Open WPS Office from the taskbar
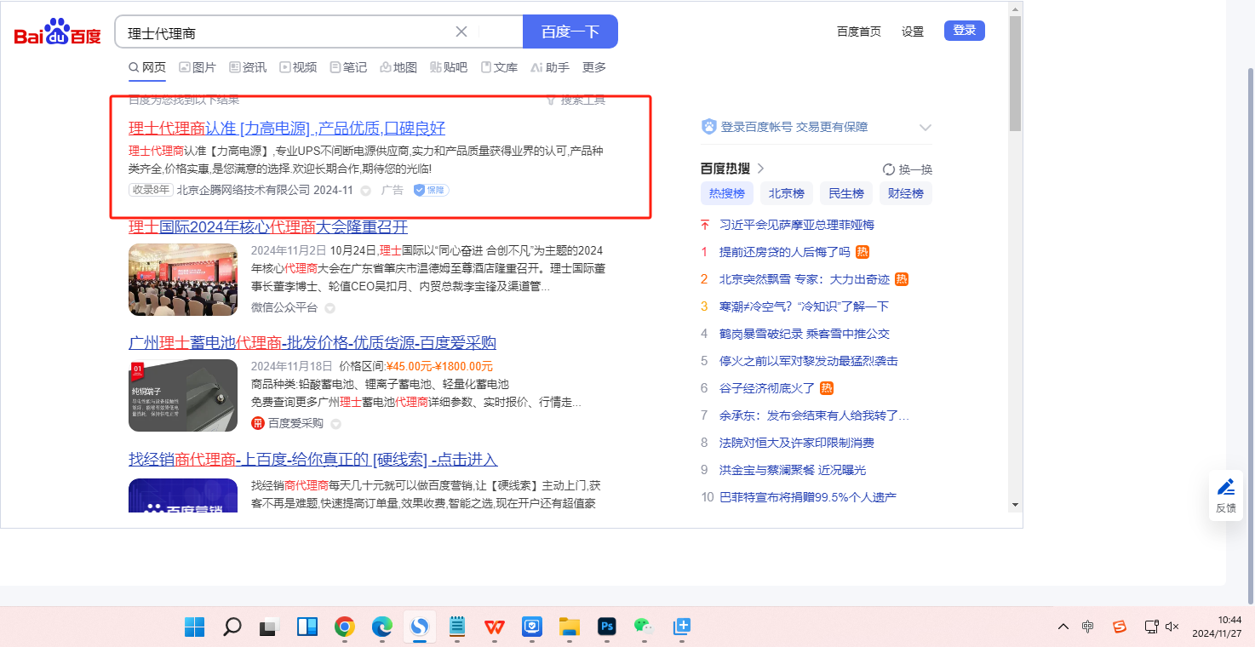 click(494, 627)
